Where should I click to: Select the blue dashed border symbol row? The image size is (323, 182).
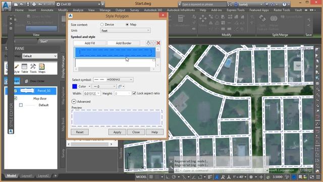(115, 53)
